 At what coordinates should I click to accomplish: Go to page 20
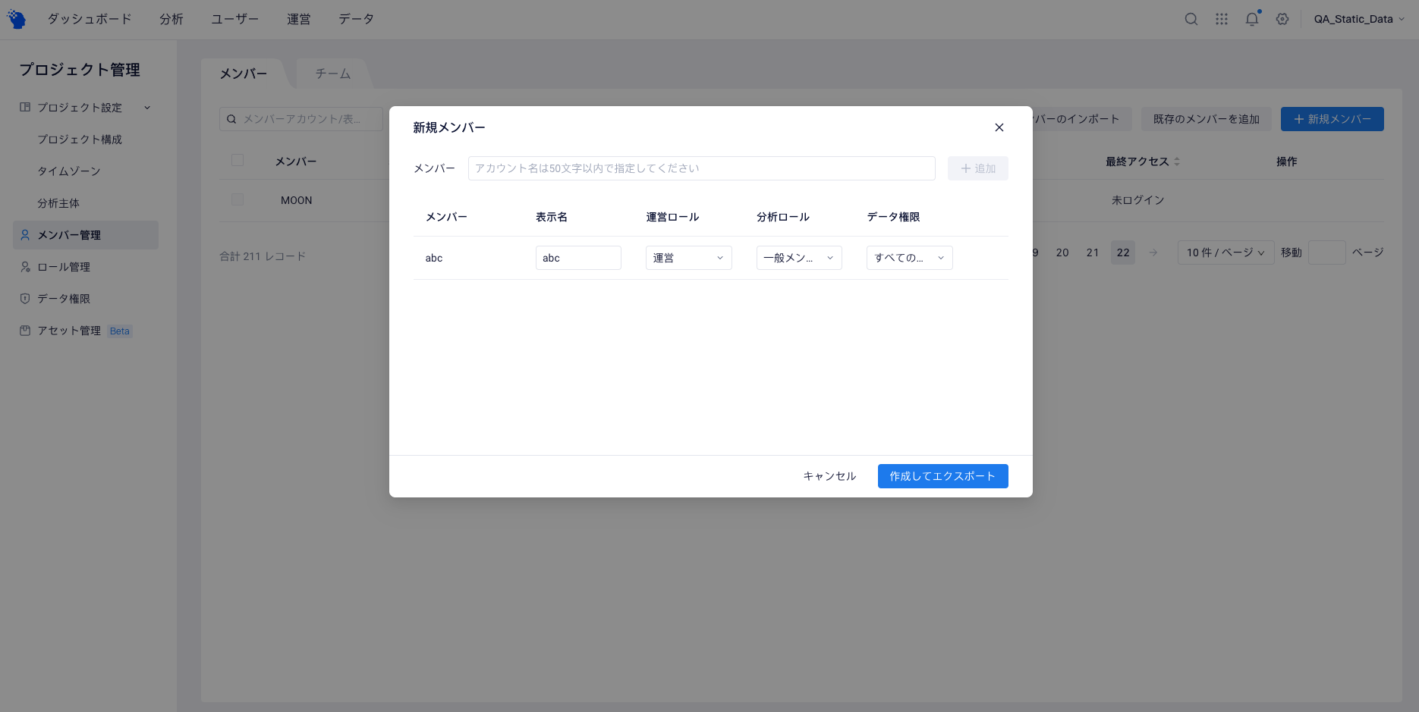1062,252
